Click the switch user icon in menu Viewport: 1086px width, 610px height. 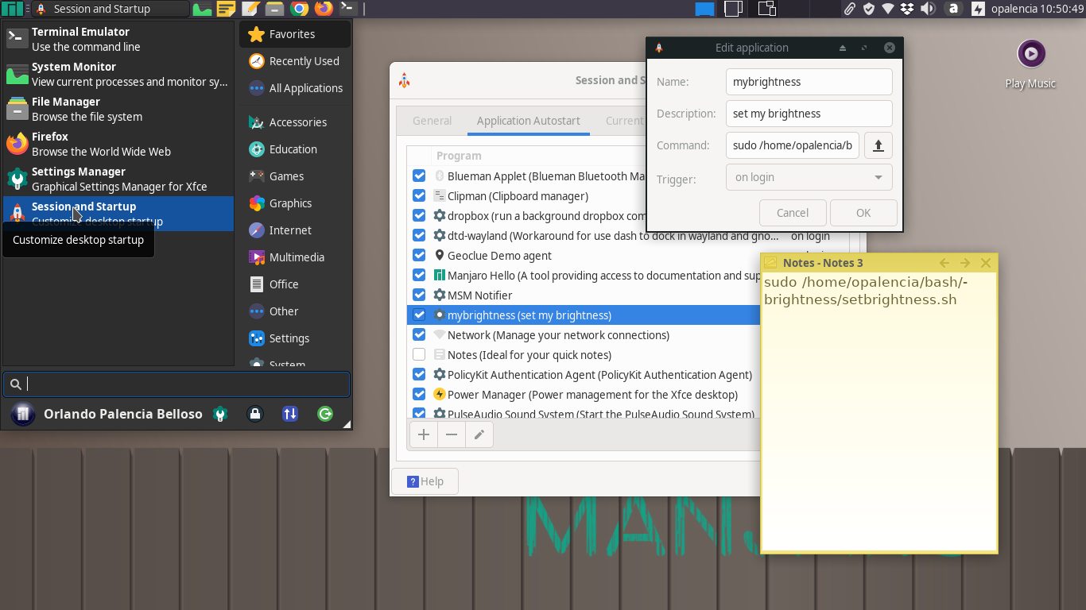tap(289, 414)
